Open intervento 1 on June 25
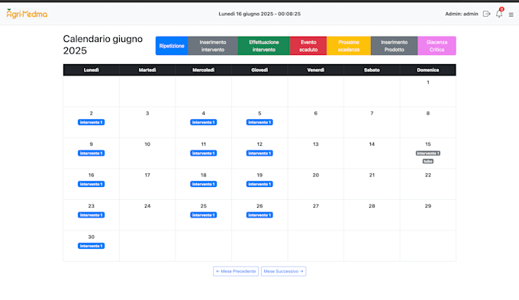 (x=204, y=215)
